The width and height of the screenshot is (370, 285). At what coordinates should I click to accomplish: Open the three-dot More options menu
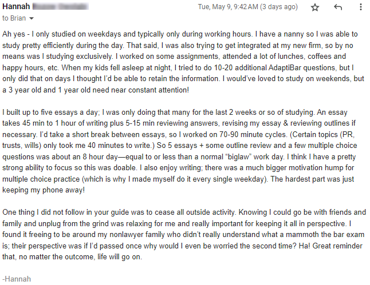361,7
